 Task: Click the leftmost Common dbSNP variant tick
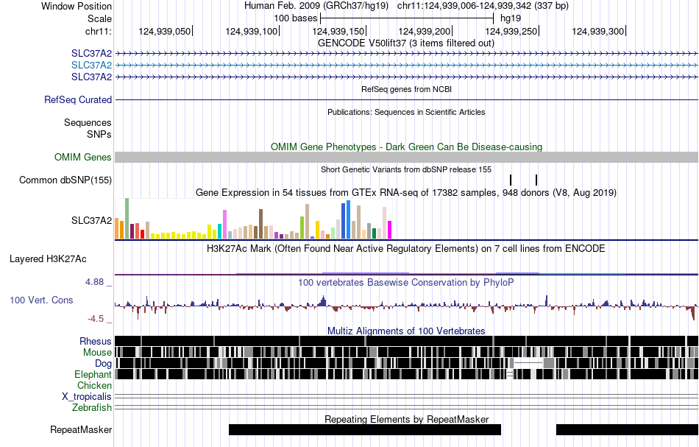511,180
